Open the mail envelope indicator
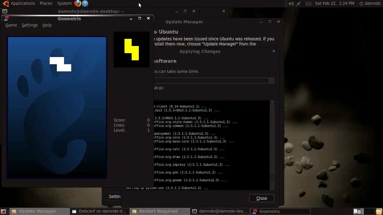 [308, 4]
